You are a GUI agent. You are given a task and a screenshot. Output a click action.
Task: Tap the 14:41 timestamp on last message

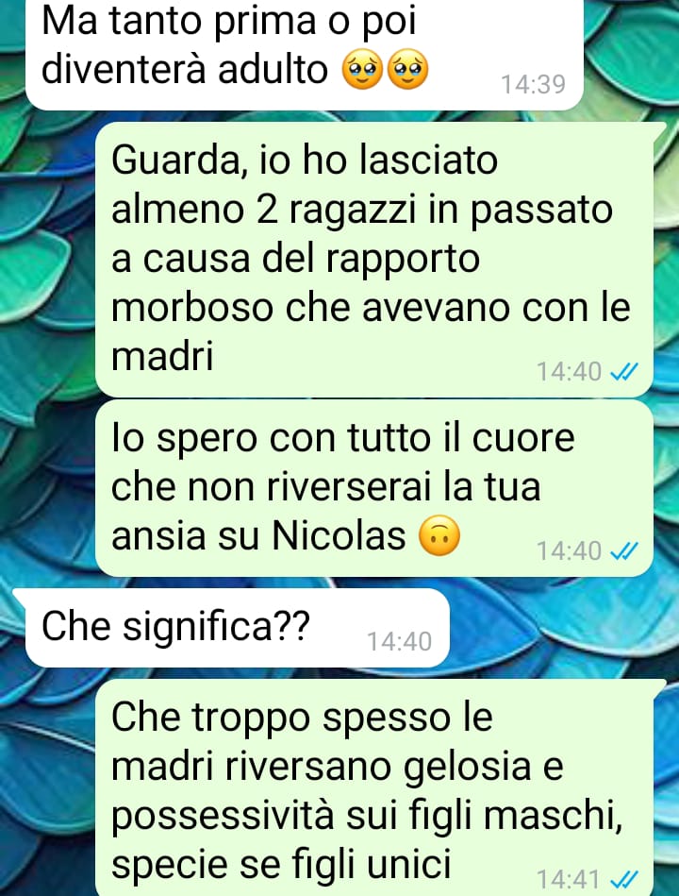[569, 879]
